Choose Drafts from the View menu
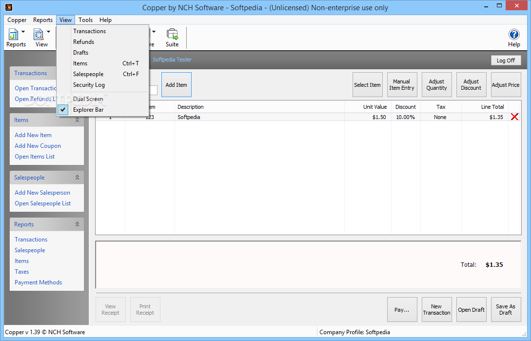The width and height of the screenshot is (531, 341). click(103, 53)
